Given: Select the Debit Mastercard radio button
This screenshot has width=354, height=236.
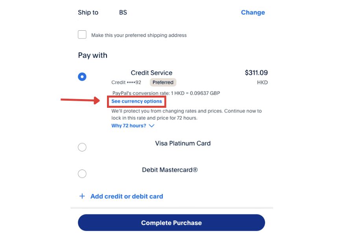Looking at the screenshot, I should 82,173.
